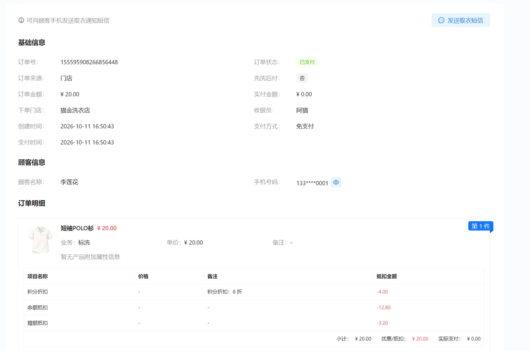Click the 否 tag for 先洗后付
Image resolution: width=530 pixels, height=351 pixels.
(x=302, y=78)
